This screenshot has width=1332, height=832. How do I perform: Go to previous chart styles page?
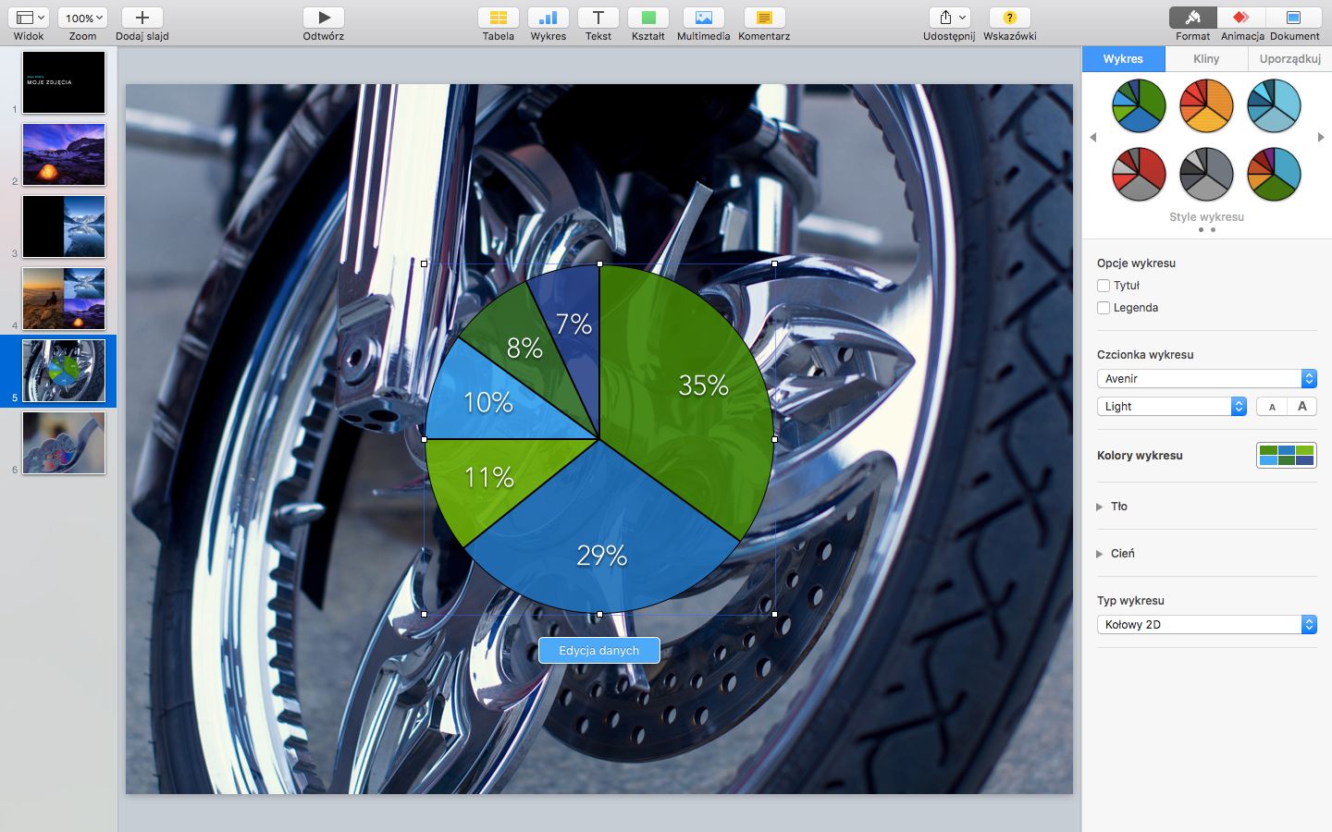tap(1093, 137)
